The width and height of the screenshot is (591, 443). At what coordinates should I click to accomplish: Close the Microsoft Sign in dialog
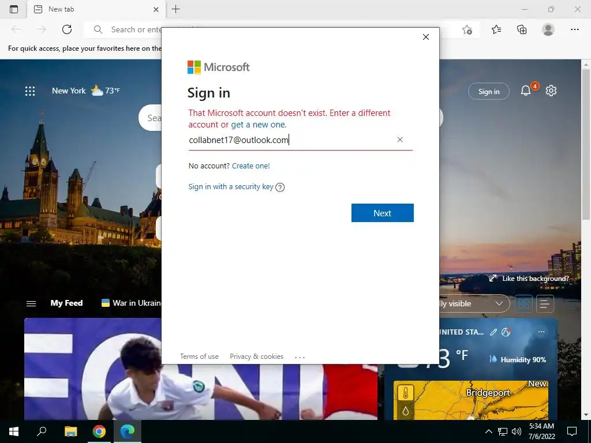point(426,37)
